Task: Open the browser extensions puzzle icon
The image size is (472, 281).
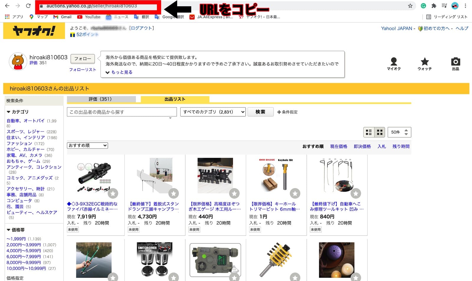Action: tap(434, 6)
